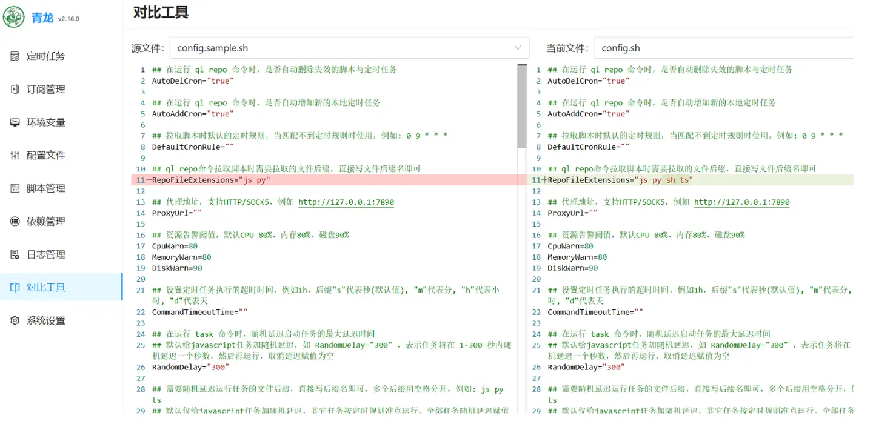Viewport: 873px width, 427px height.
Task: Click RandomDelay="300" on current line 26
Action: tap(586, 368)
